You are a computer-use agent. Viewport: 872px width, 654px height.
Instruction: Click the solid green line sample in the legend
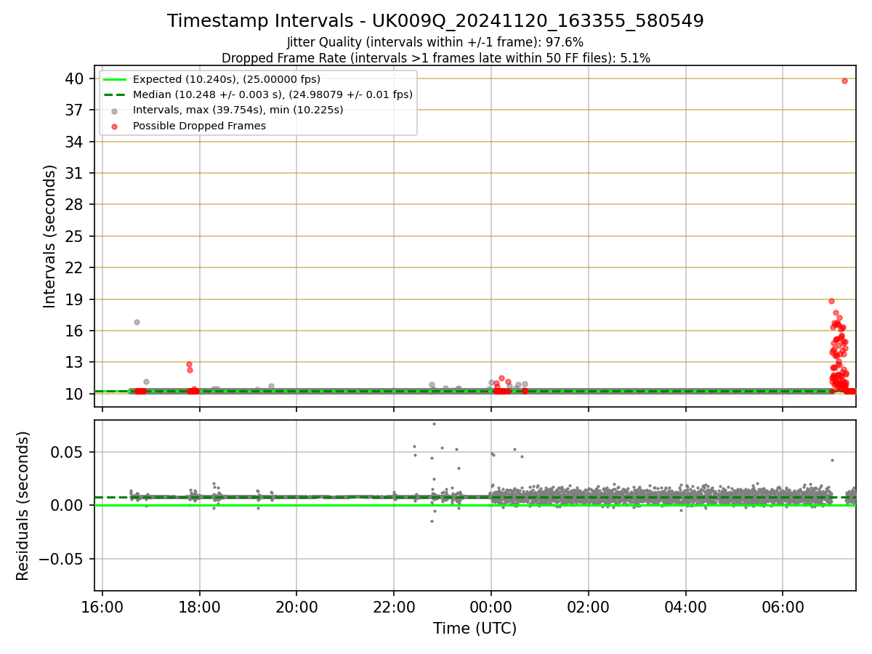click(x=115, y=79)
